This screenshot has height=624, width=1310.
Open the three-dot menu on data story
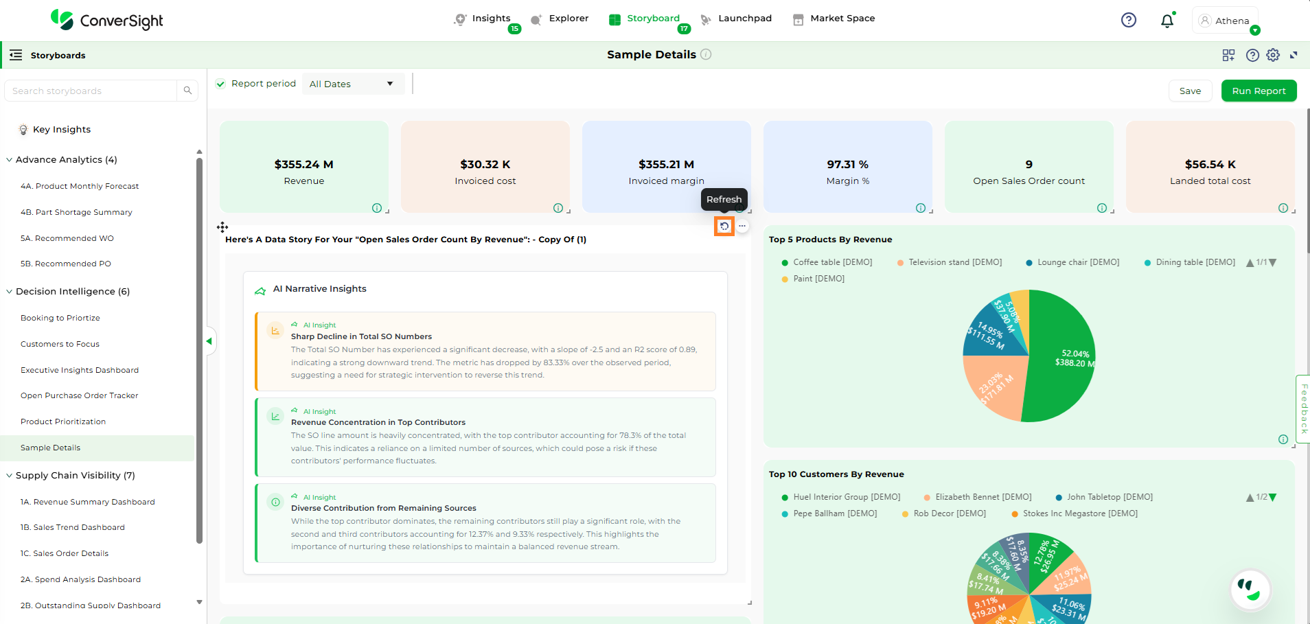[742, 226]
